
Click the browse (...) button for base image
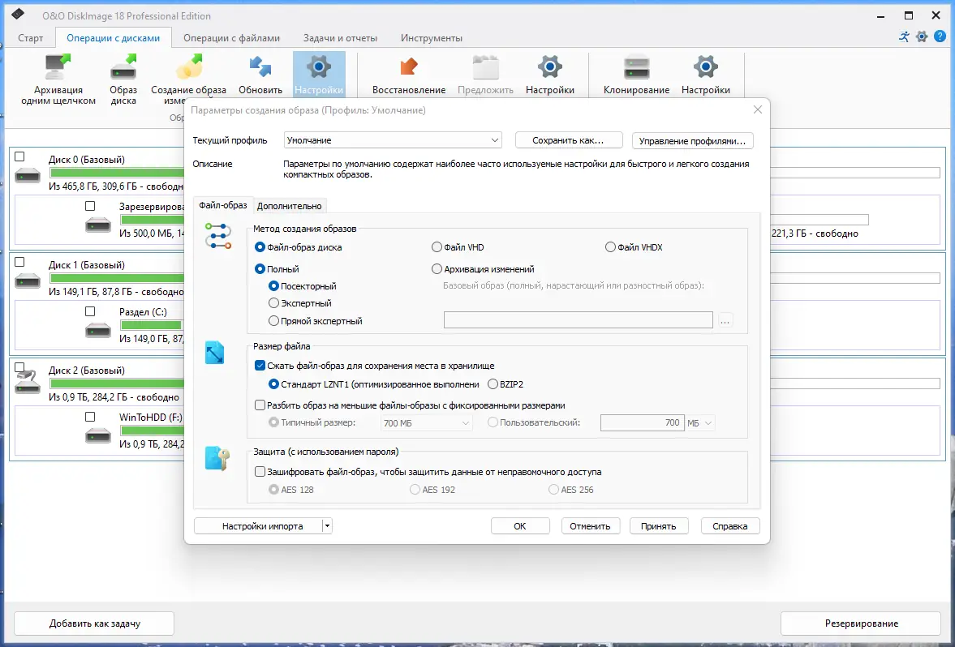[725, 320]
